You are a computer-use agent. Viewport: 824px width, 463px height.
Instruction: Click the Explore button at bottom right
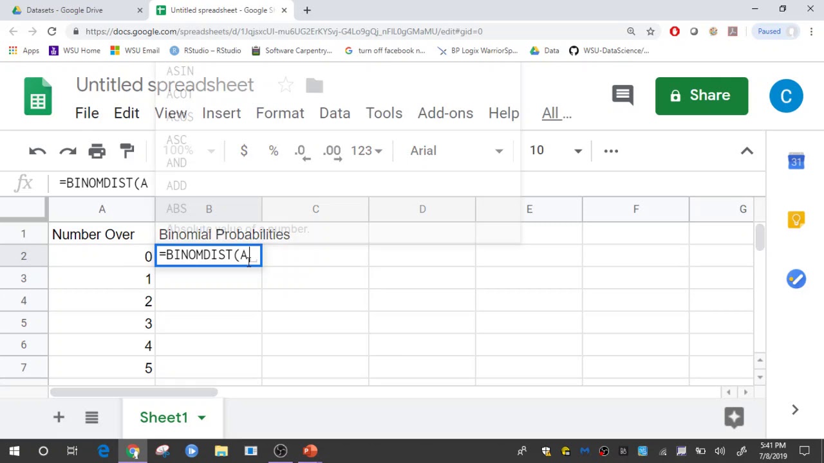pyautogui.click(x=734, y=417)
